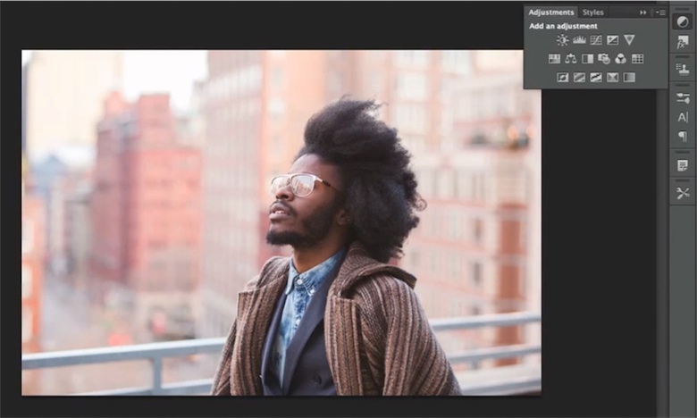Screen dimensions: 697x418
Task: Add a Levels adjustment
Action: coord(579,40)
